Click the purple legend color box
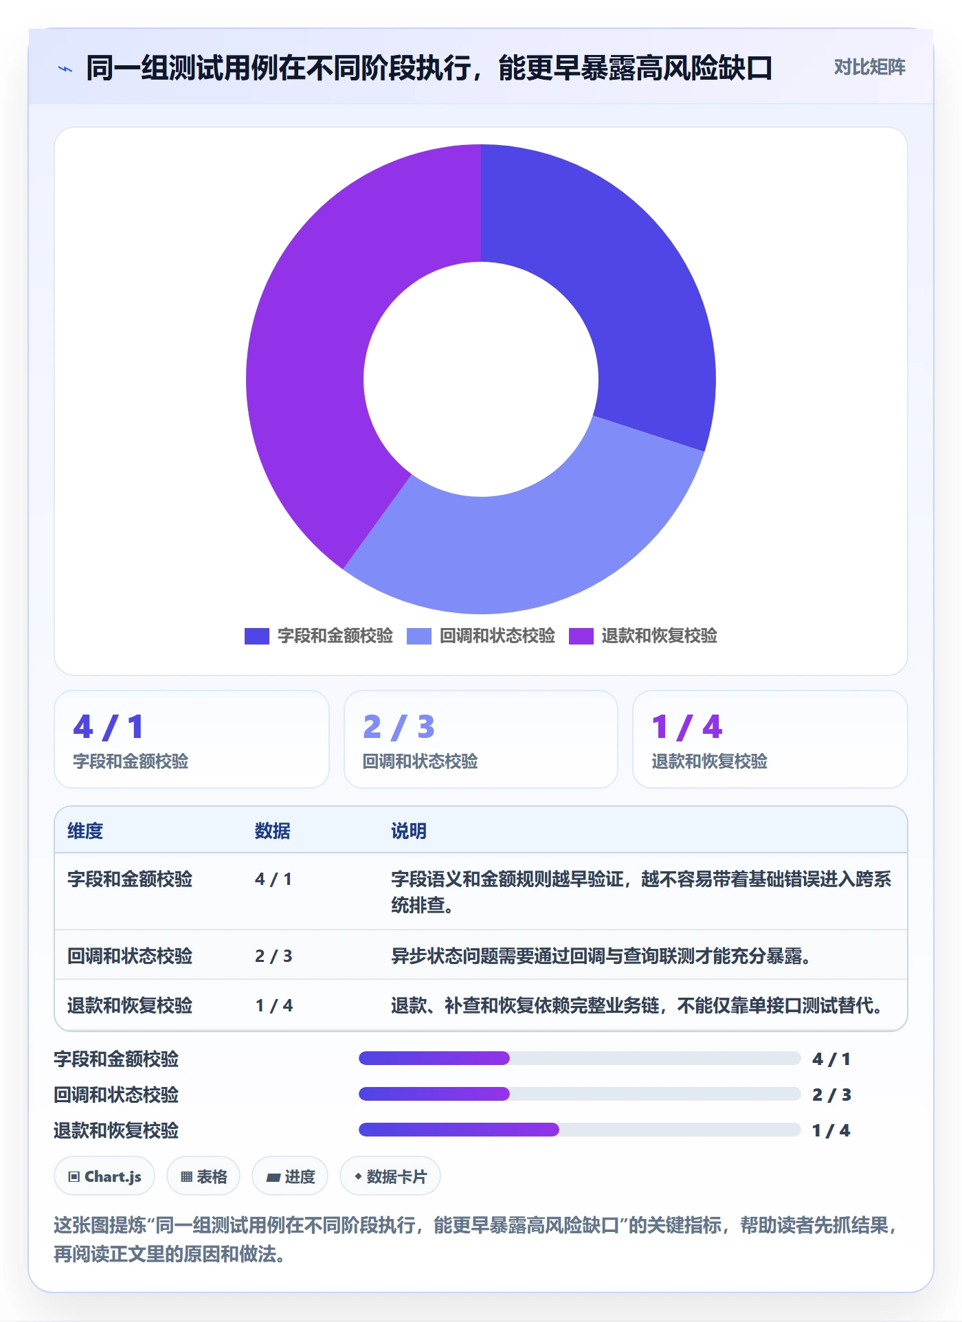This screenshot has width=962, height=1322. (x=581, y=636)
